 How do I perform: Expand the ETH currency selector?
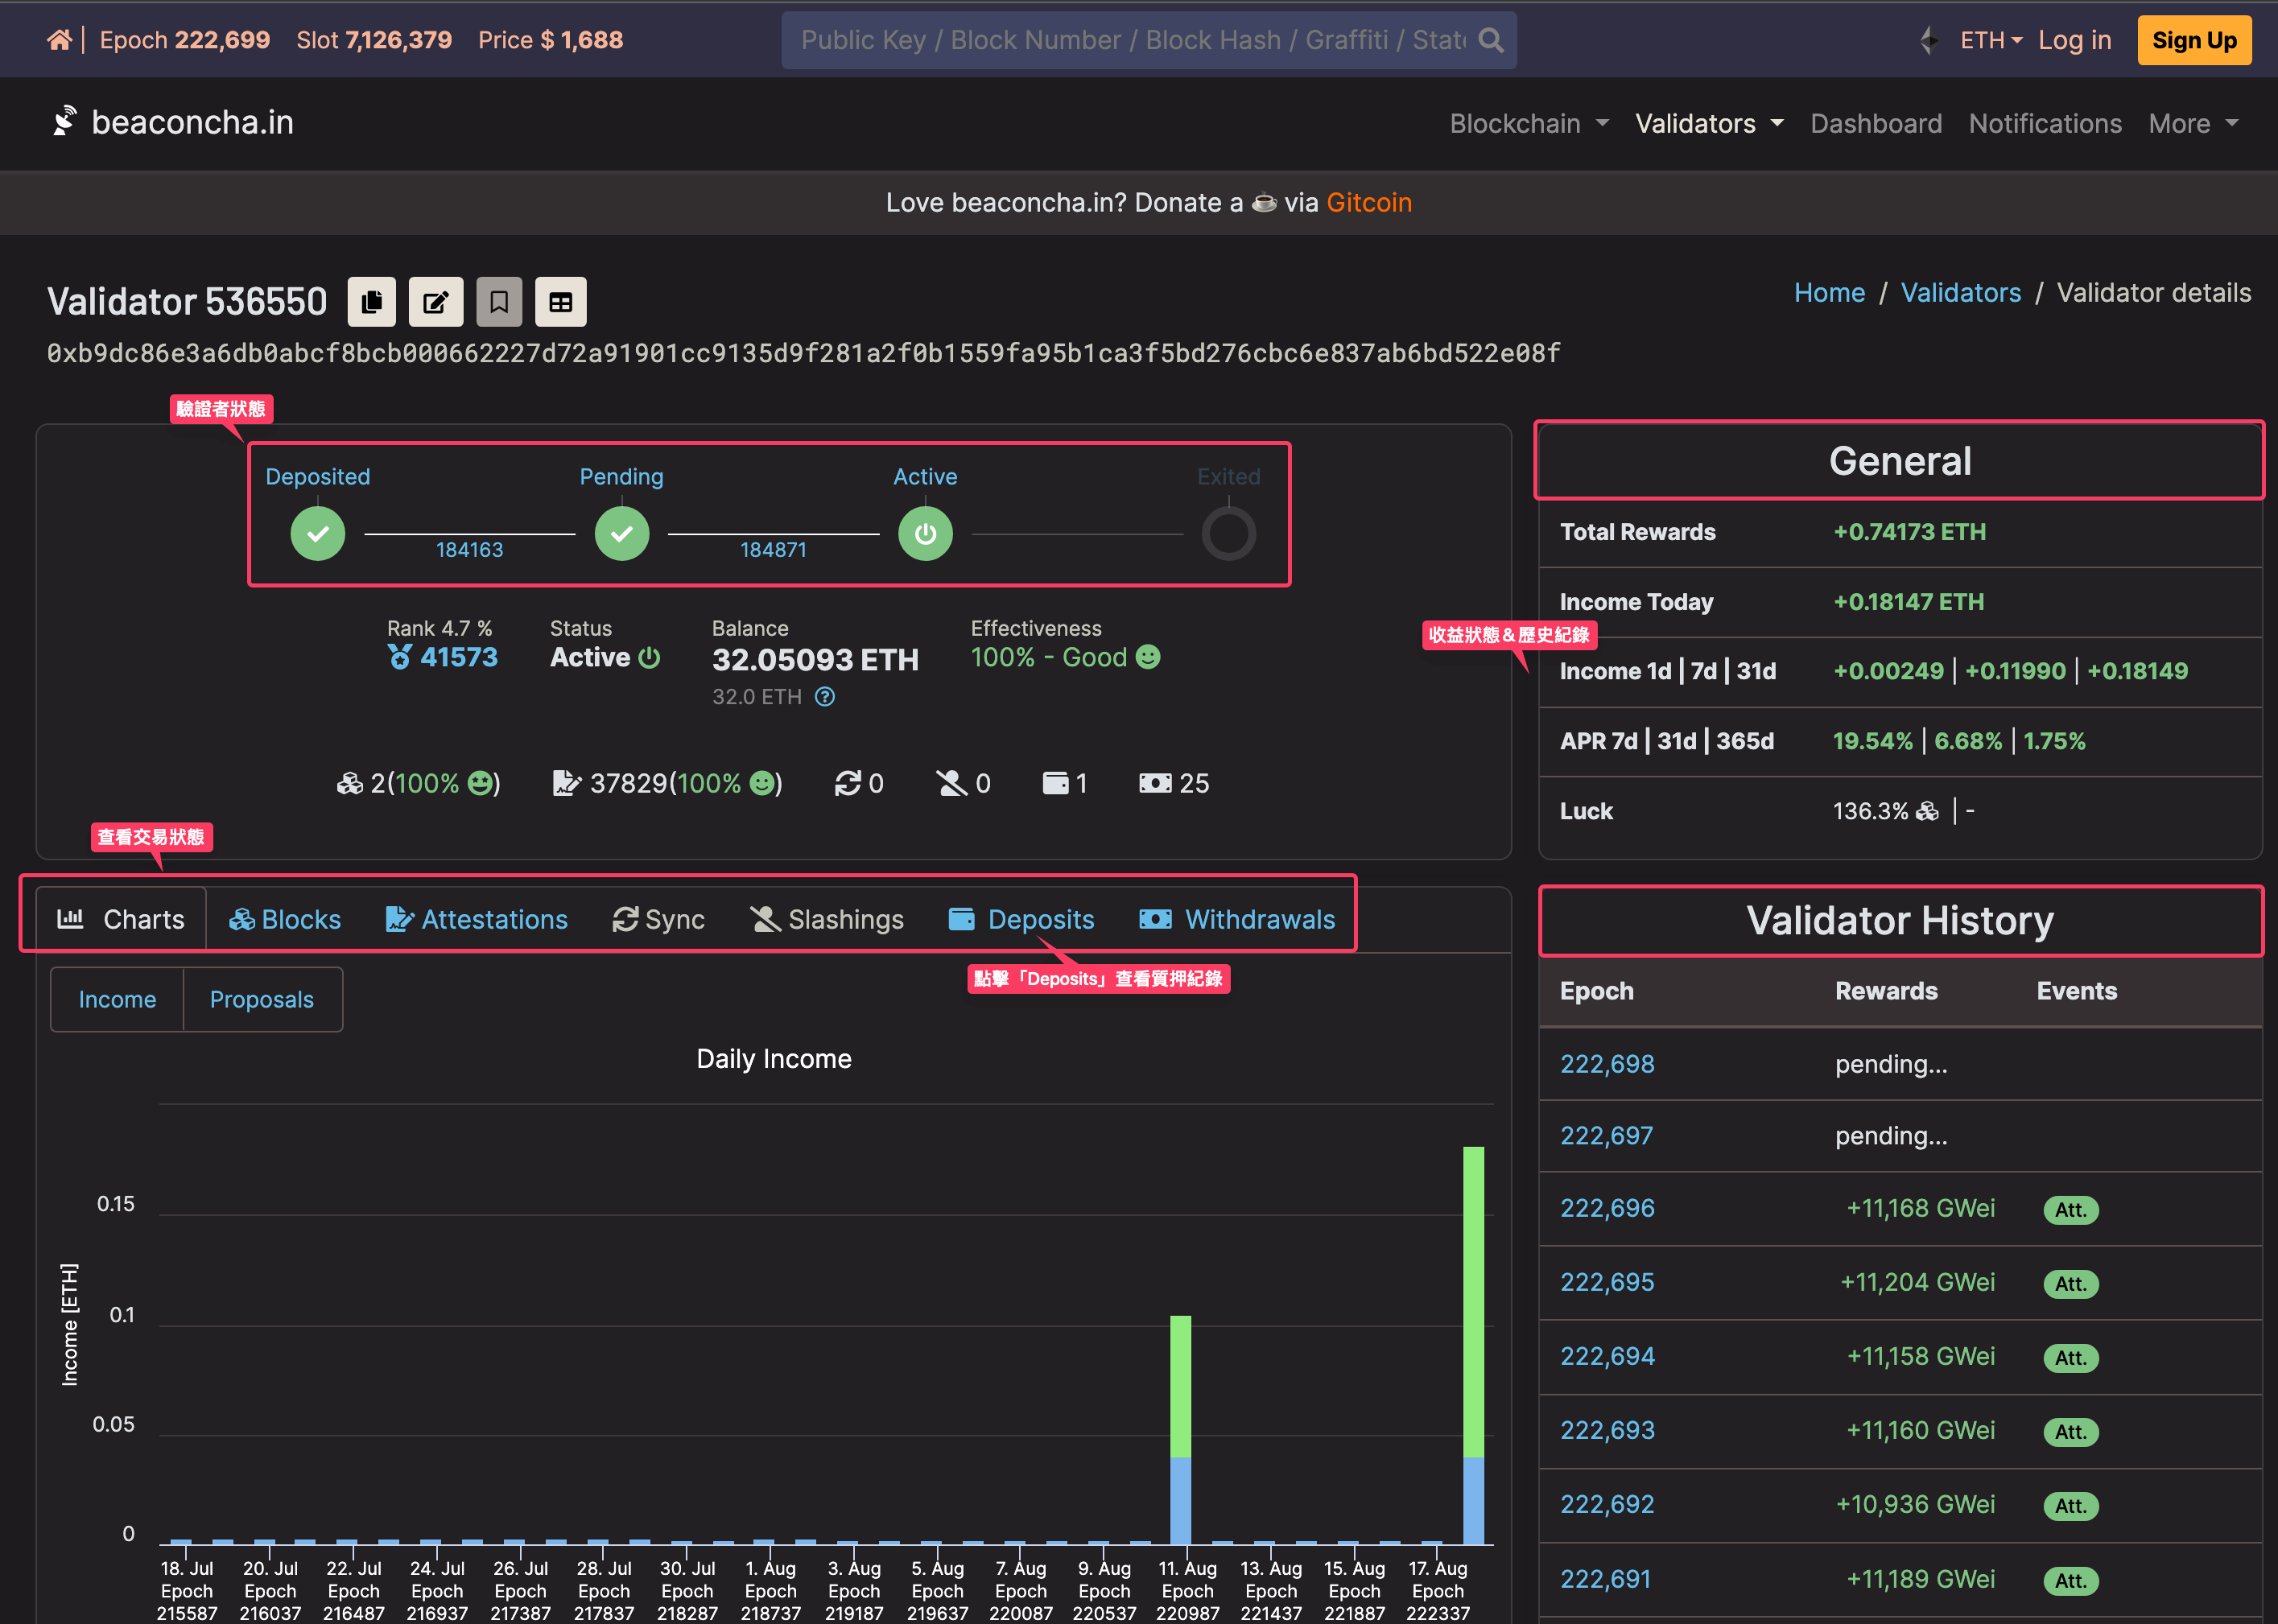coord(1991,40)
